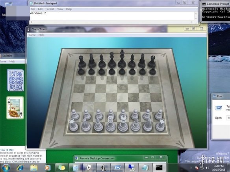
Task: Click the Start orb button
Action: (x=6, y=168)
